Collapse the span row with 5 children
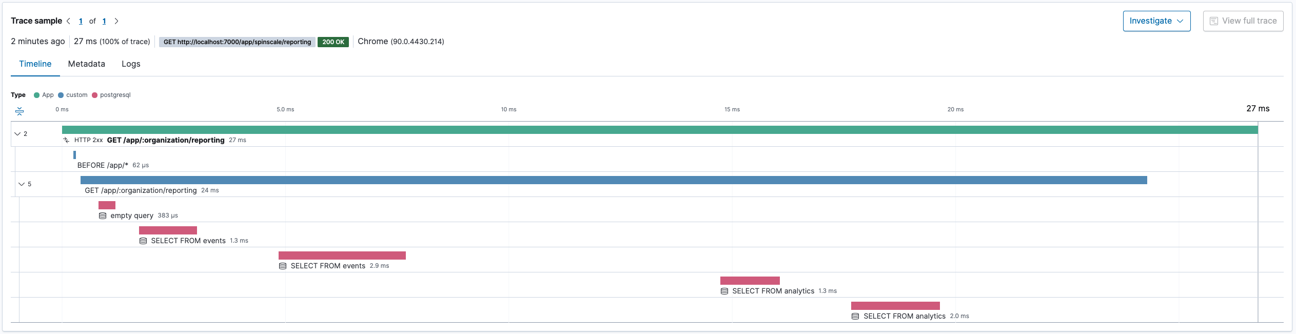 [22, 184]
